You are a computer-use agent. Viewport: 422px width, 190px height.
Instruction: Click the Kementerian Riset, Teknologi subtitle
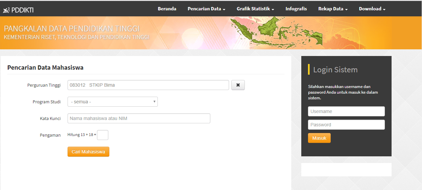tap(77, 37)
